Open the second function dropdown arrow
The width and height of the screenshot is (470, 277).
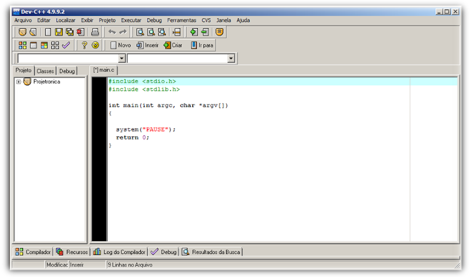231,58
